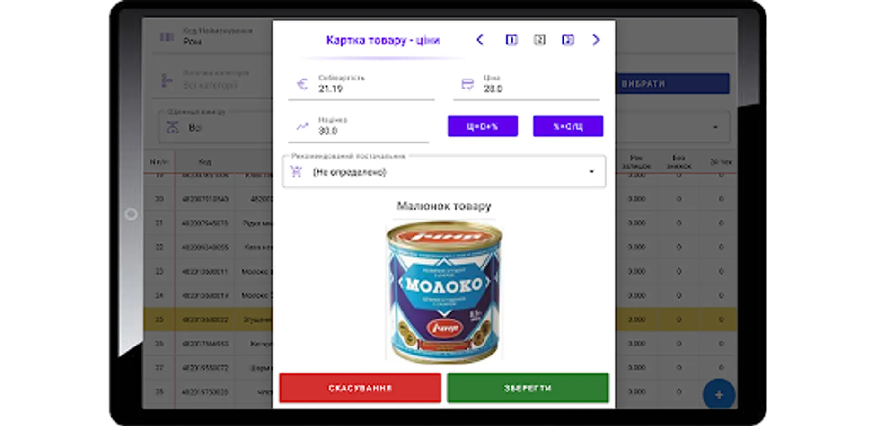This screenshot has width=872, height=426.
Task: Open product card page 3 icon
Action: [x=568, y=40]
